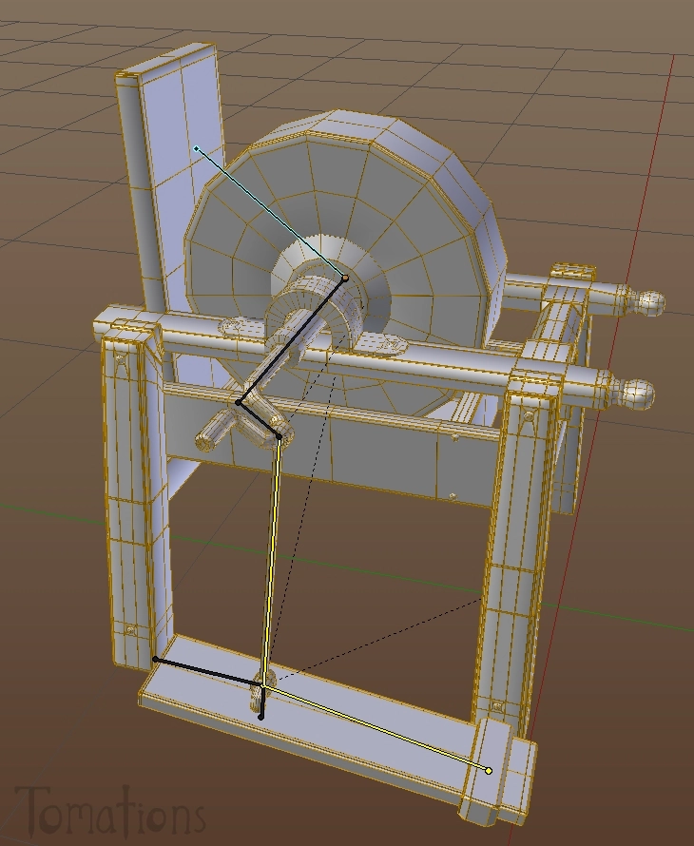Select the long black bone from hub to crank

pyautogui.click(x=292, y=340)
